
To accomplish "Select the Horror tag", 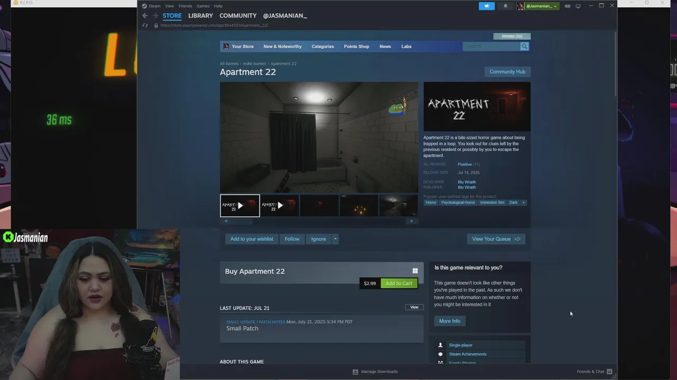I will (x=431, y=203).
